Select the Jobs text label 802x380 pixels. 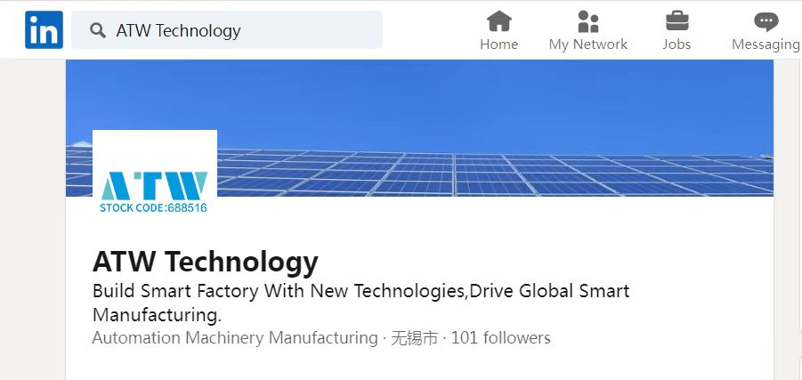pos(676,44)
